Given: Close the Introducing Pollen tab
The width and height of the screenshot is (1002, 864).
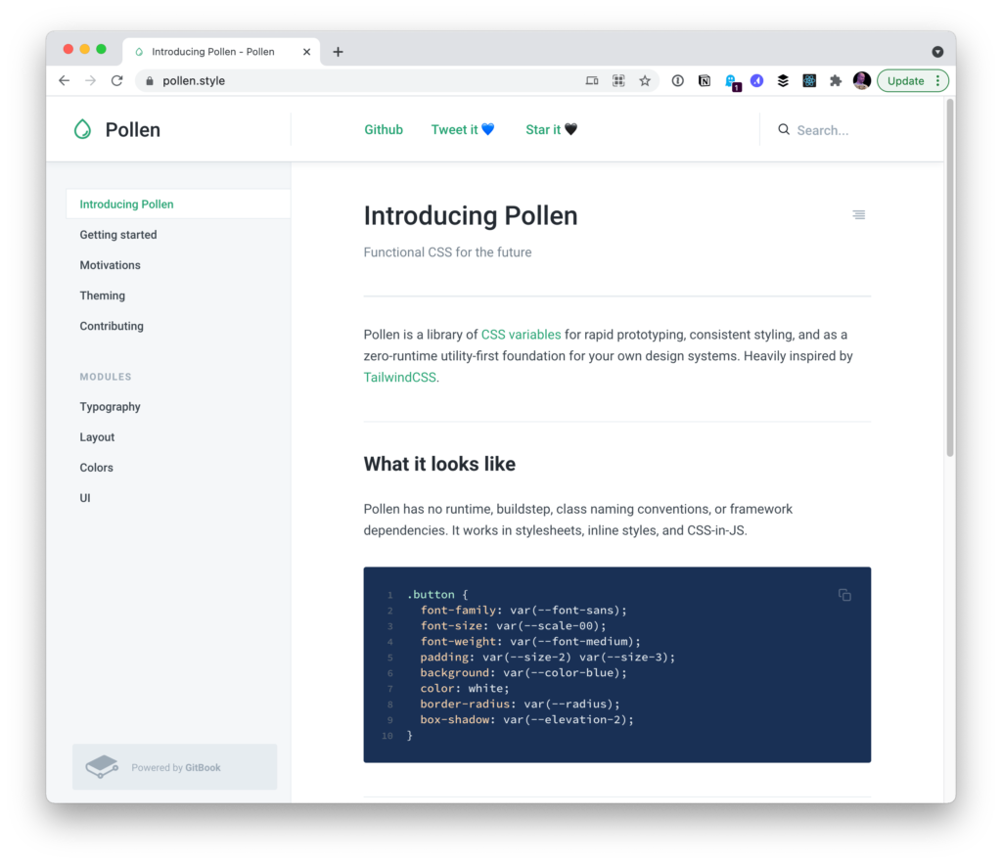Looking at the screenshot, I should pyautogui.click(x=306, y=52).
